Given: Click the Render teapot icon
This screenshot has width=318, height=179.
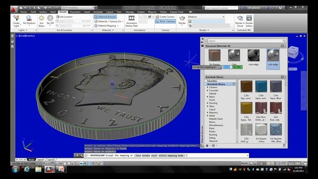Looking at the screenshot, I should 182,18.
